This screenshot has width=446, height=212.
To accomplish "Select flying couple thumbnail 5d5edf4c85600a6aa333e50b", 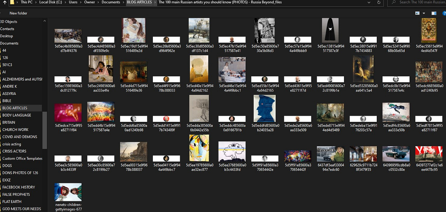I will [x=396, y=112].
